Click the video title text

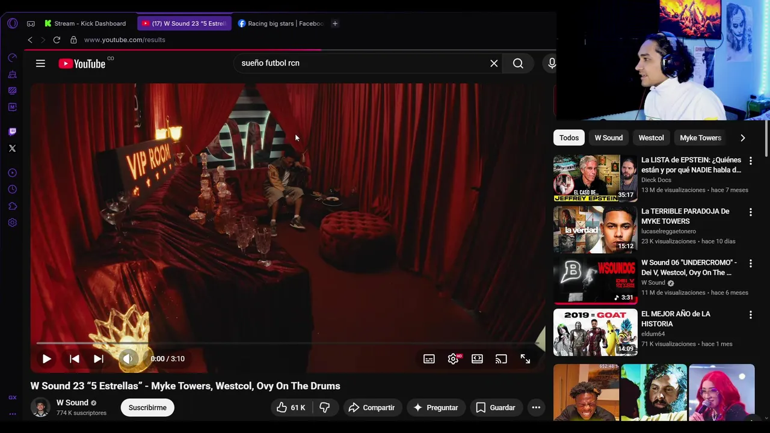pyautogui.click(x=185, y=386)
